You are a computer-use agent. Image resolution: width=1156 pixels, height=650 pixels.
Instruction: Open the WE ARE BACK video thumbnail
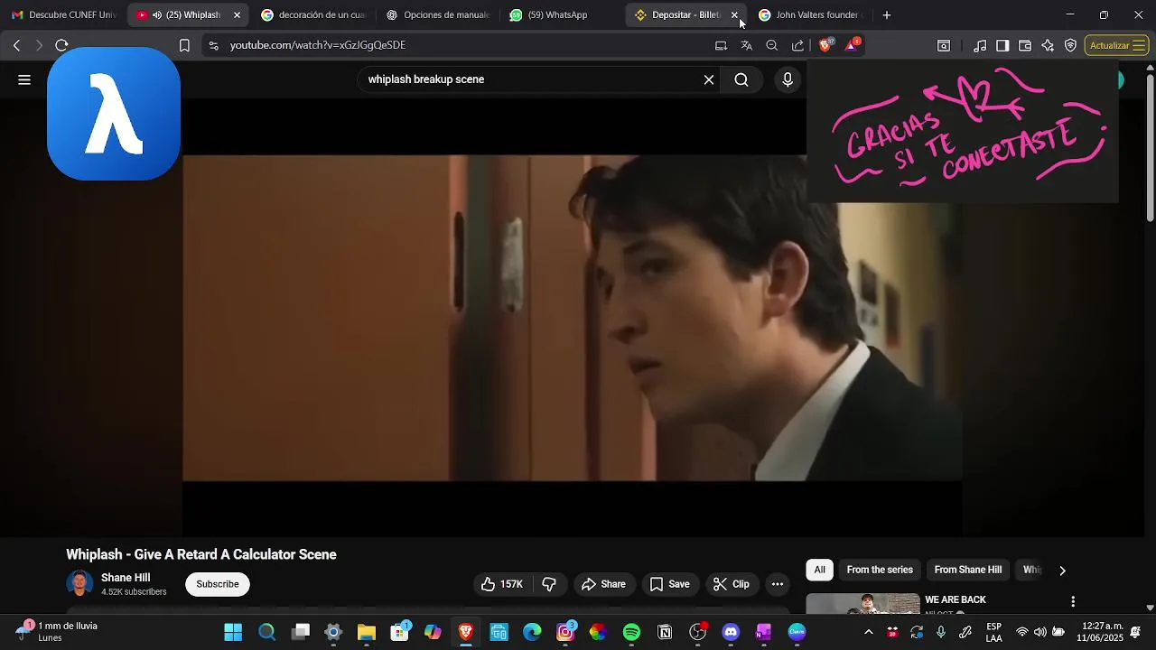pyautogui.click(x=862, y=603)
